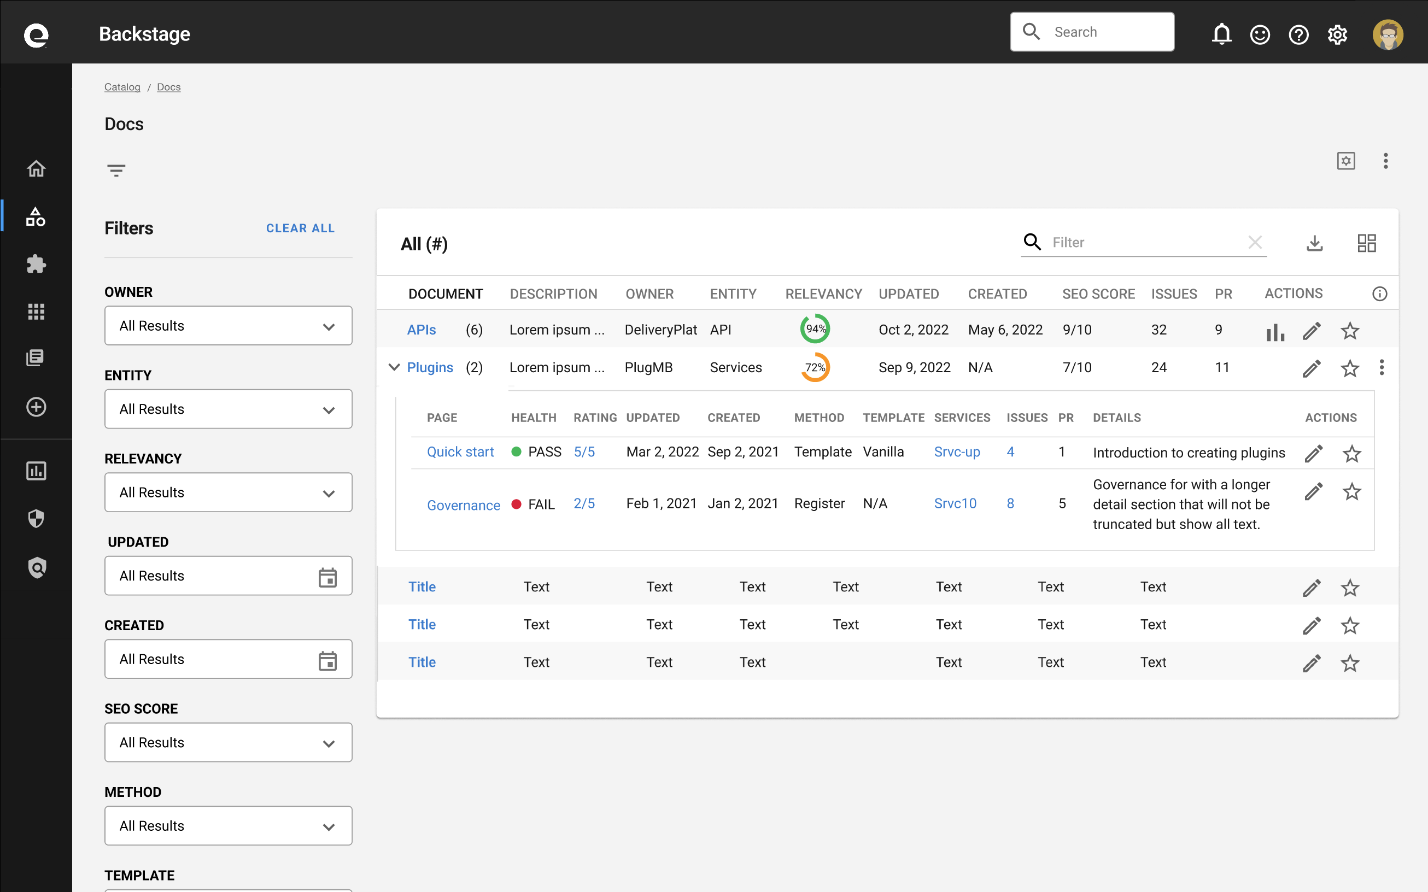Open the Catalog shapes icon in sidebar
The image size is (1428, 892).
[x=36, y=216]
